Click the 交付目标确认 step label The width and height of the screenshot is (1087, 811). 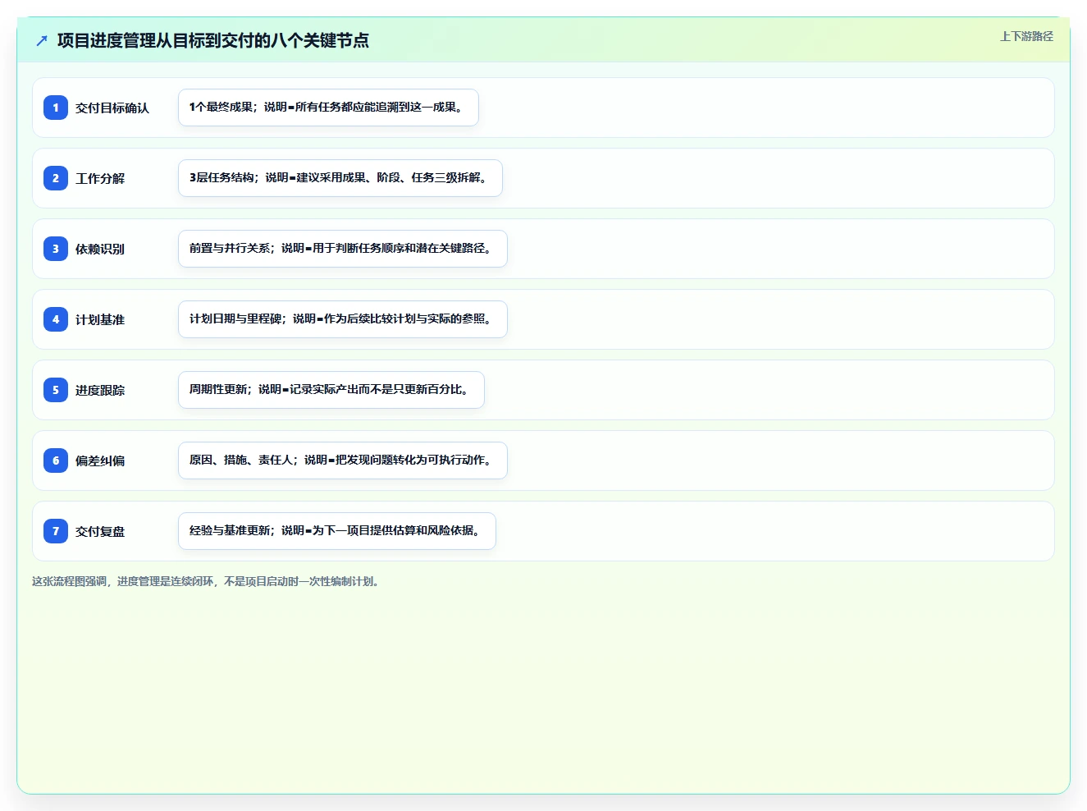tap(112, 108)
